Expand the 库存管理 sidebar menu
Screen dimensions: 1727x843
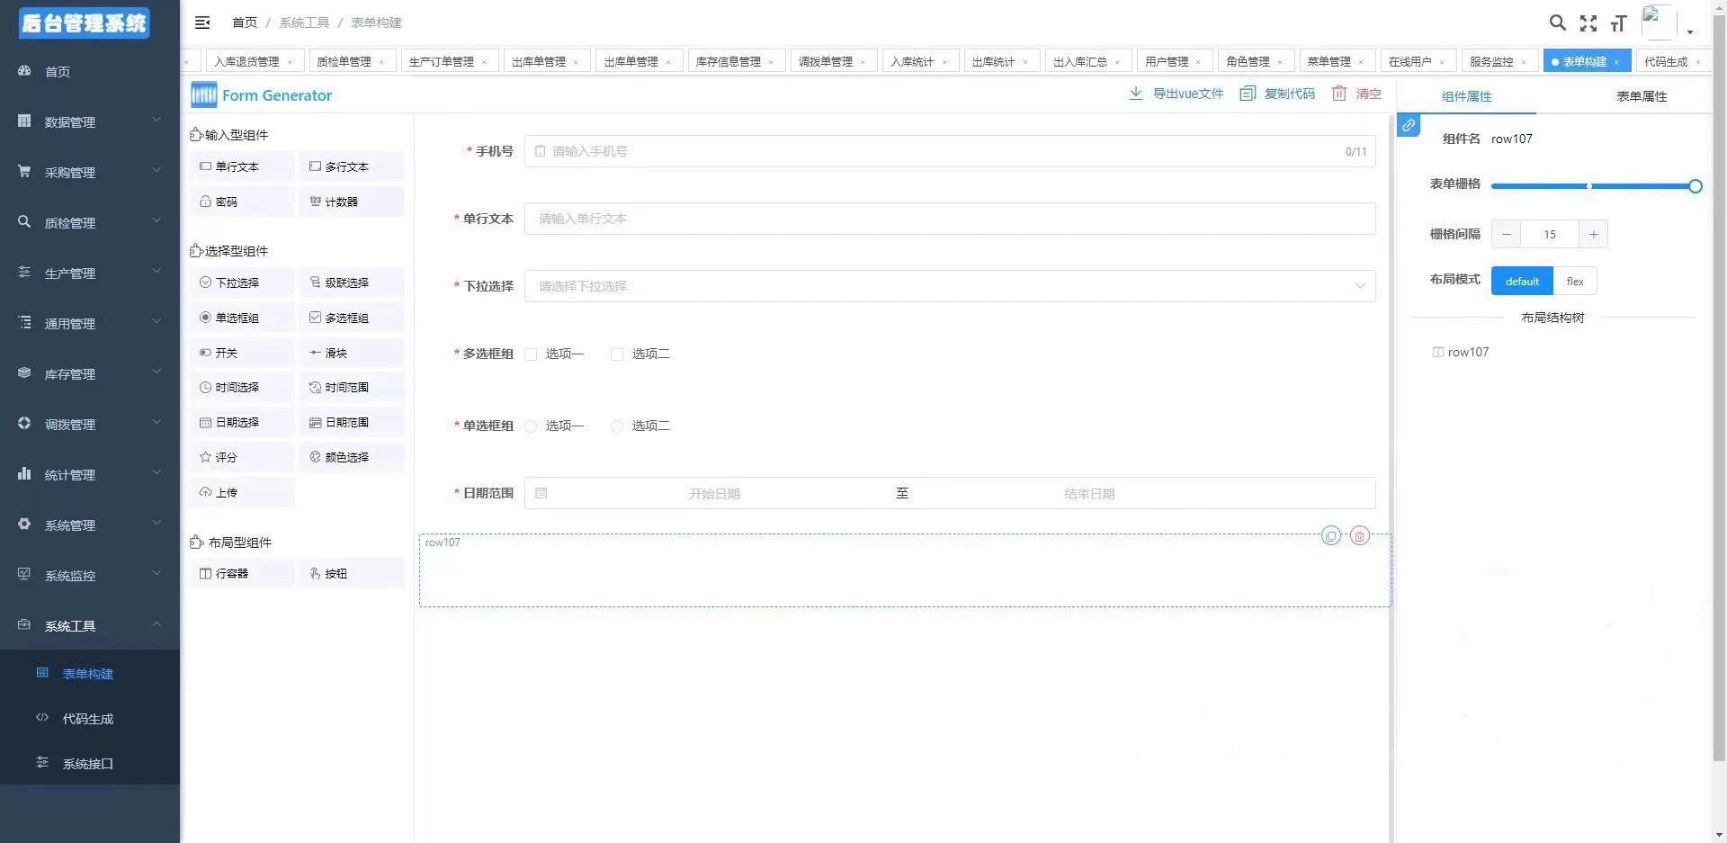tap(70, 373)
